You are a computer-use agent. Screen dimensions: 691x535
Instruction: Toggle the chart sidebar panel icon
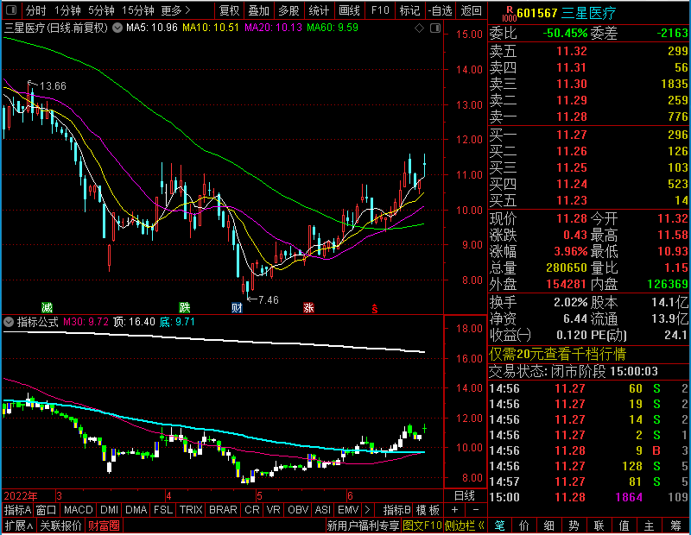[435, 28]
